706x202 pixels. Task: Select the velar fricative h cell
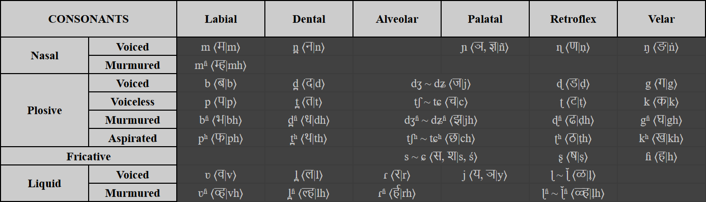(662, 156)
